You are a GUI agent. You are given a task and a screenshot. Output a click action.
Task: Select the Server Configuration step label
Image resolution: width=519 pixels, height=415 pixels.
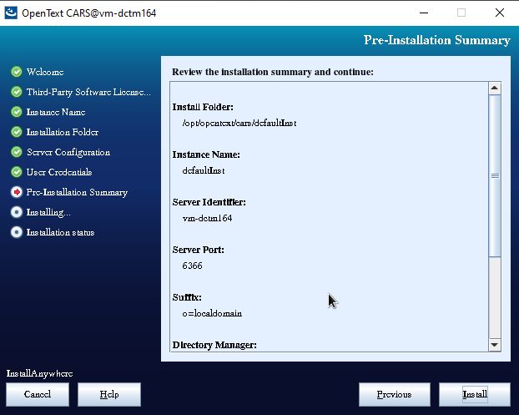[x=68, y=152]
